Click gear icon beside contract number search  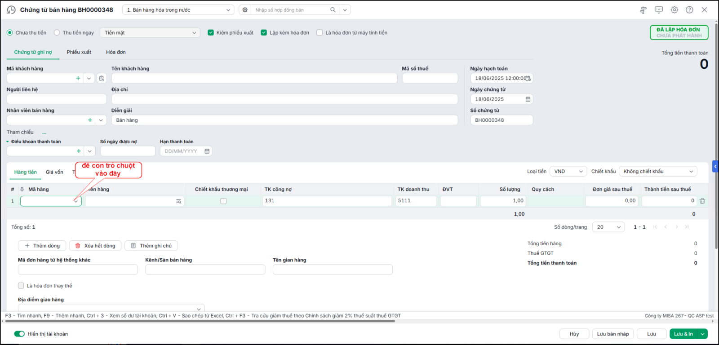tap(245, 10)
